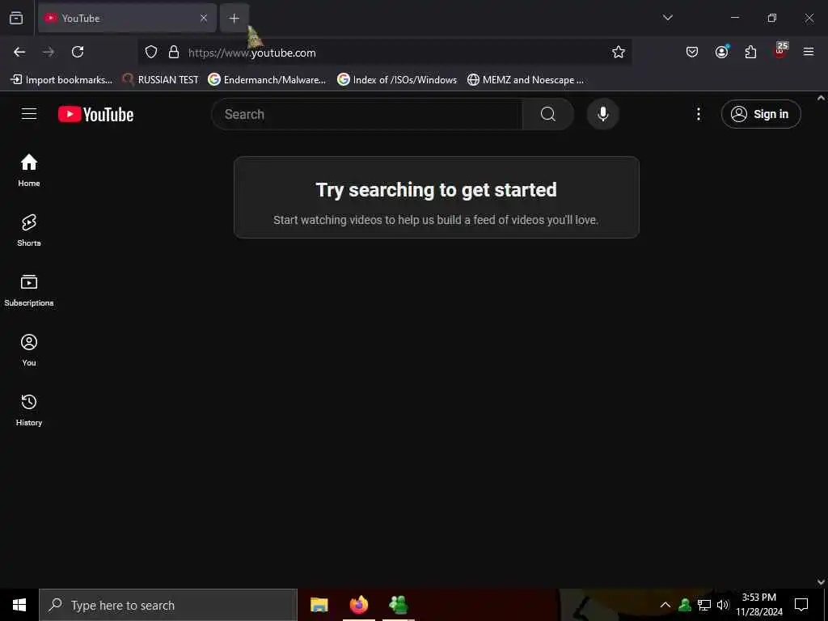
Task: Open the Windows Start menu
Action: click(19, 605)
